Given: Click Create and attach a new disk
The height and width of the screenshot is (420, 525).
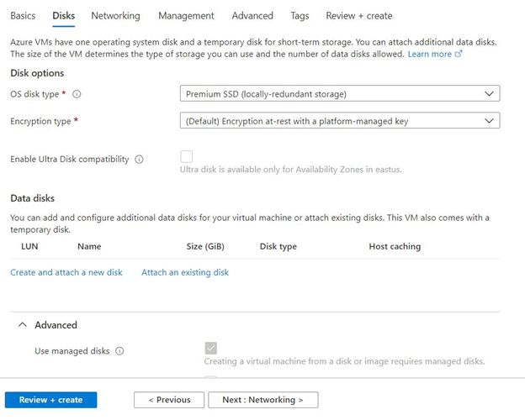Looking at the screenshot, I should click(x=66, y=272).
